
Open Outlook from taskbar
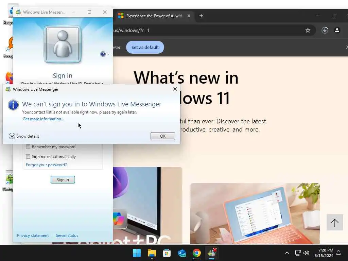[182, 253]
